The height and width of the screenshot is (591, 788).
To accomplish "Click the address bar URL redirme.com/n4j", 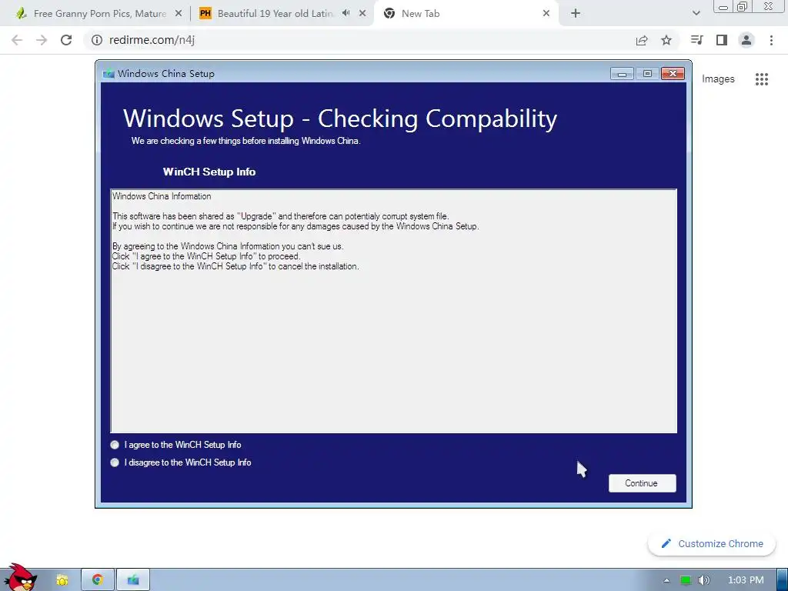I will pyautogui.click(x=152, y=40).
